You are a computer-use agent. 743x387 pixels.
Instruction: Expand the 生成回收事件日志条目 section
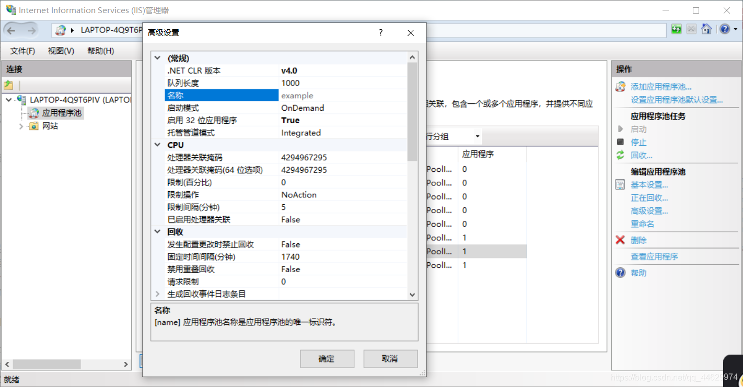tap(157, 294)
